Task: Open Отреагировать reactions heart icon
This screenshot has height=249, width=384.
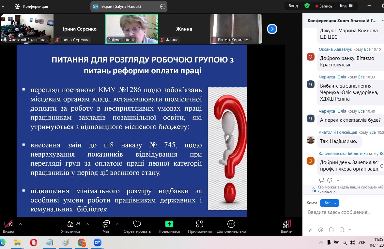Action: [137, 227]
